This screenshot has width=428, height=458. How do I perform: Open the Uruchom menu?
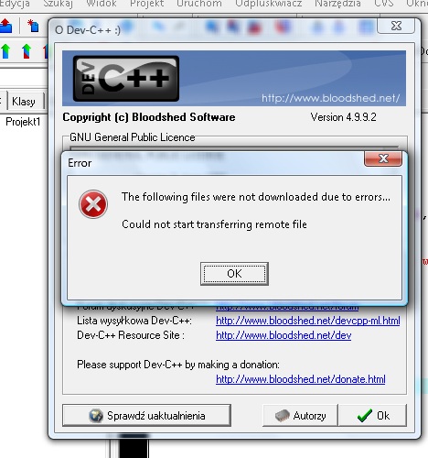tap(199, 4)
